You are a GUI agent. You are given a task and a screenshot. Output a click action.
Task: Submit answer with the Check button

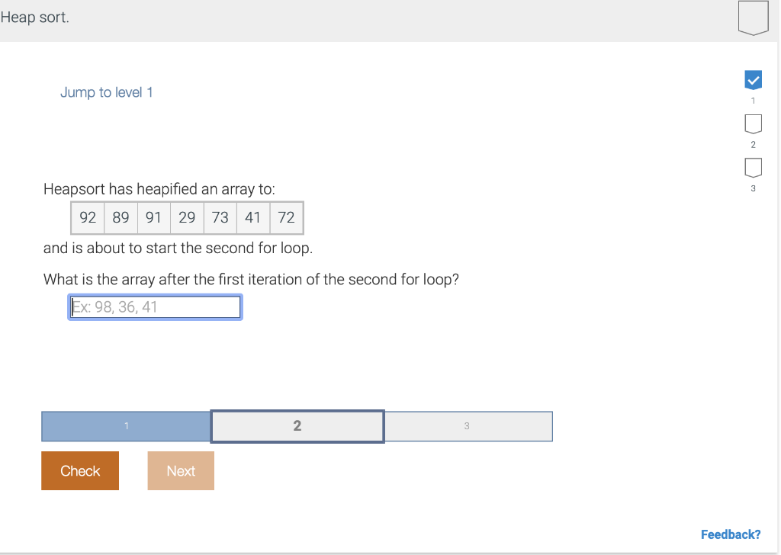pyautogui.click(x=80, y=471)
